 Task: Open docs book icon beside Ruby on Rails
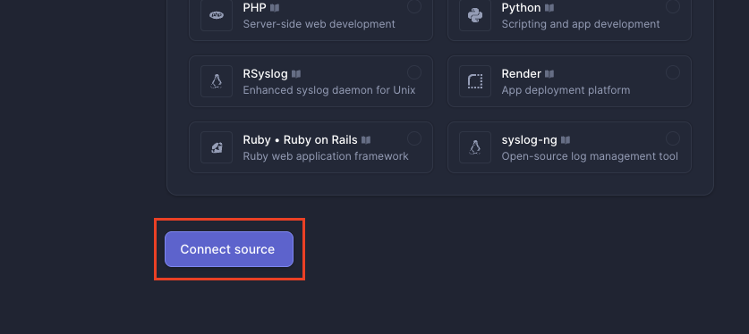pos(366,140)
